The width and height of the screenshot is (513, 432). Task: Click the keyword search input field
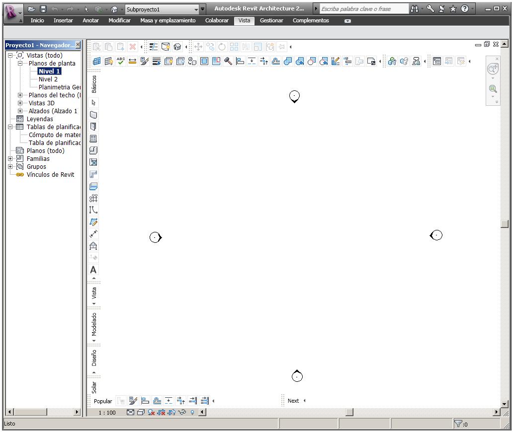tap(362, 9)
